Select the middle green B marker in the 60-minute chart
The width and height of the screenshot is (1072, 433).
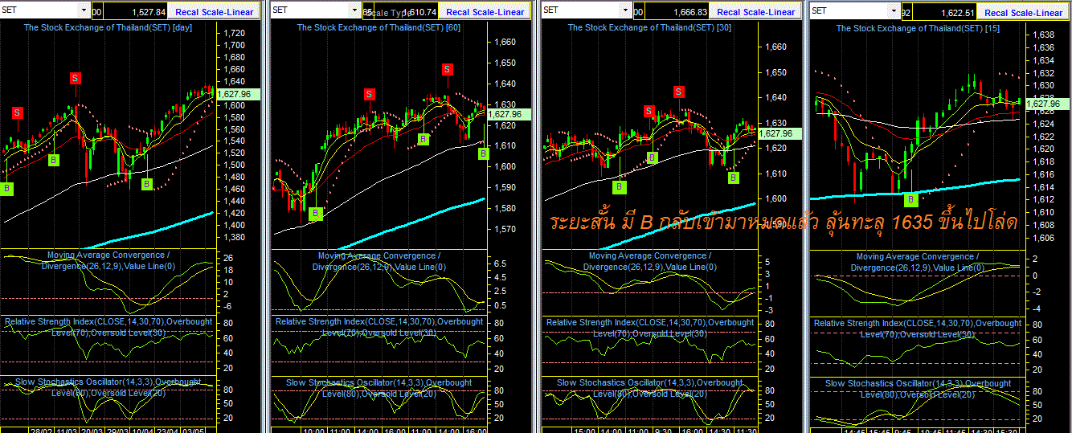[x=423, y=139]
